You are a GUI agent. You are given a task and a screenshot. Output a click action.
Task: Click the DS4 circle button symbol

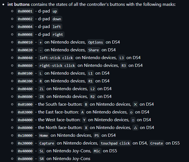point(132,112)
